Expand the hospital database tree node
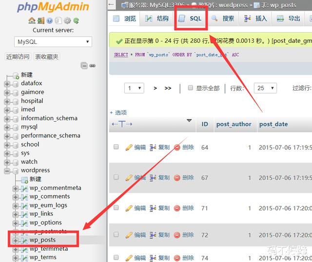This screenshot has width=312, height=262. pyautogui.click(x=7, y=101)
